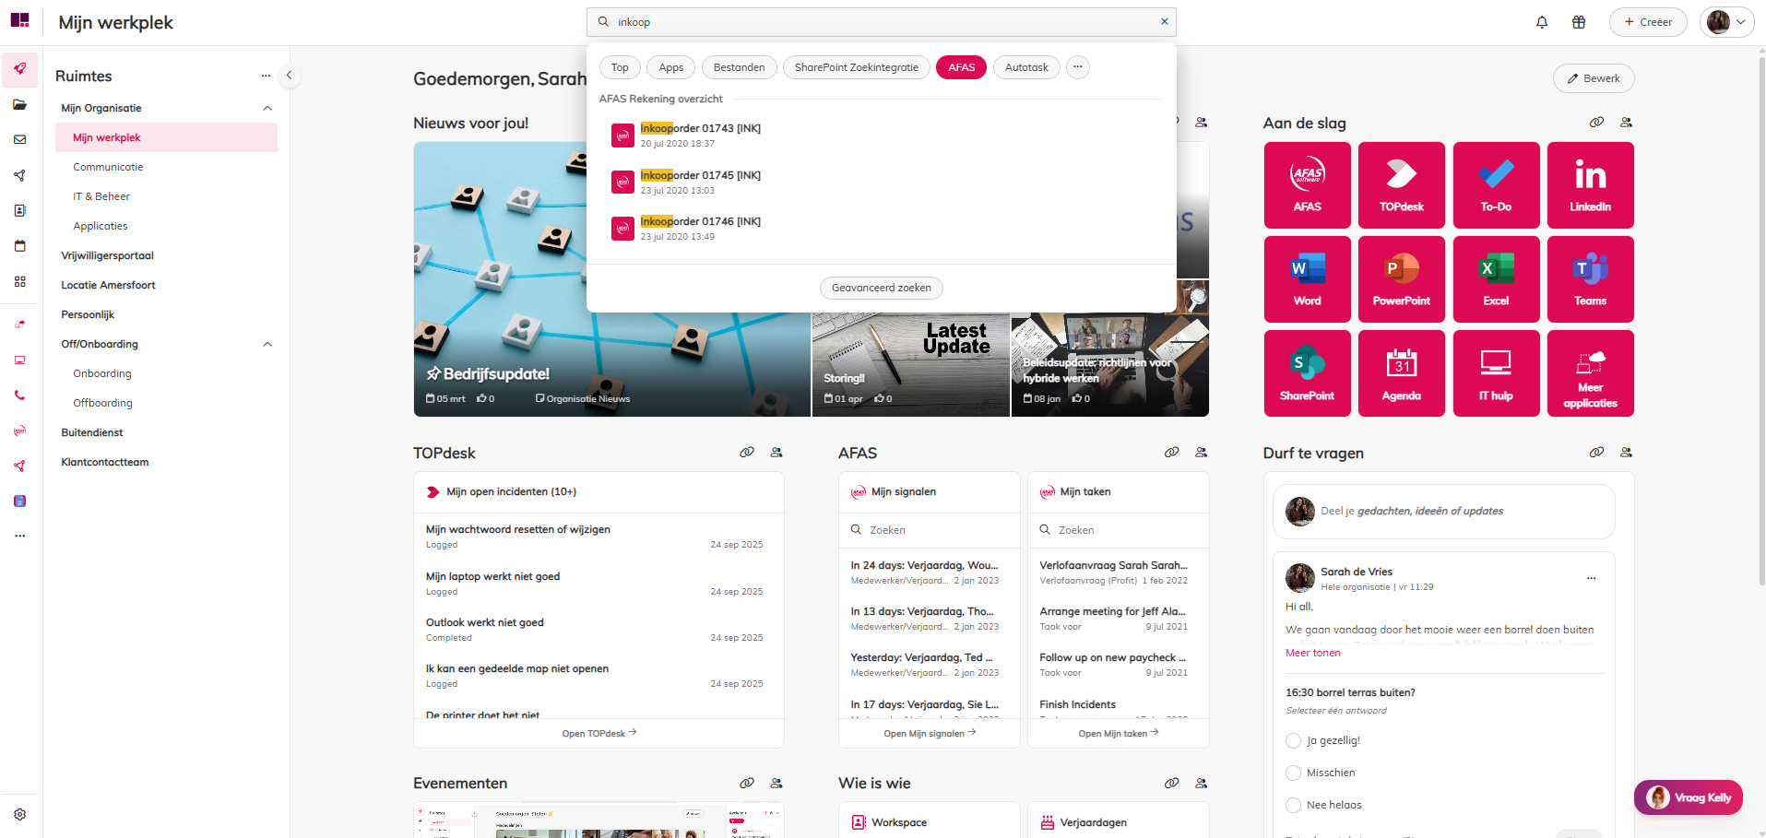Expand the post with Meer tonen
This screenshot has width=1766, height=838.
[x=1313, y=653]
